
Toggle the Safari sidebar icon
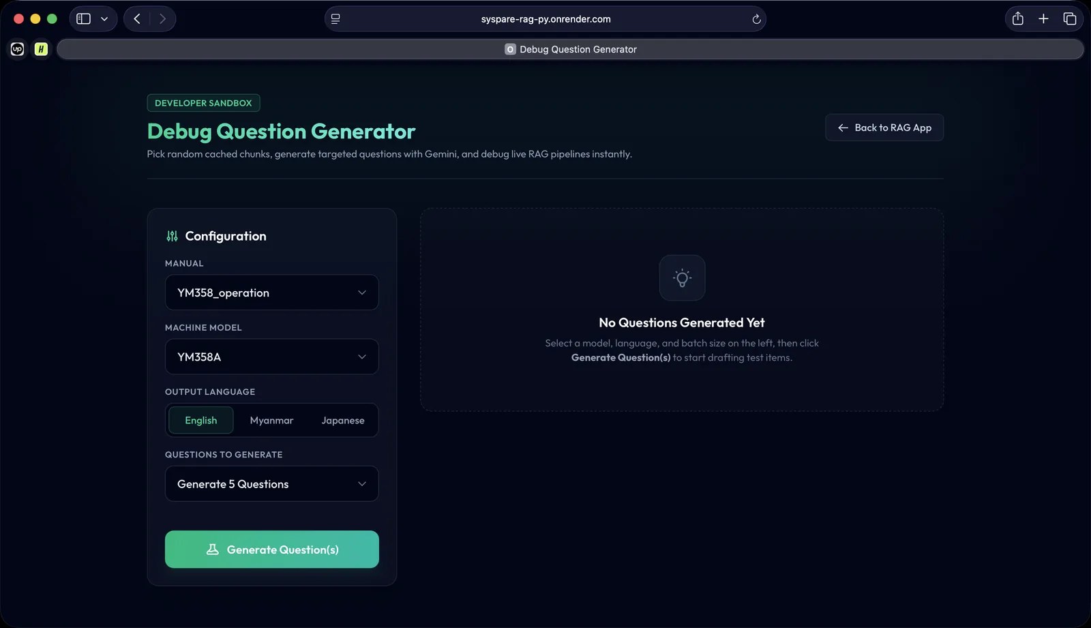pyautogui.click(x=83, y=19)
